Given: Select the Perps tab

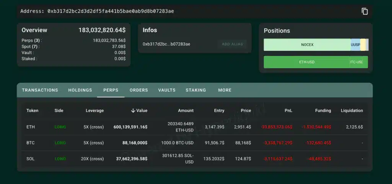Looking at the screenshot, I should tap(111, 90).
